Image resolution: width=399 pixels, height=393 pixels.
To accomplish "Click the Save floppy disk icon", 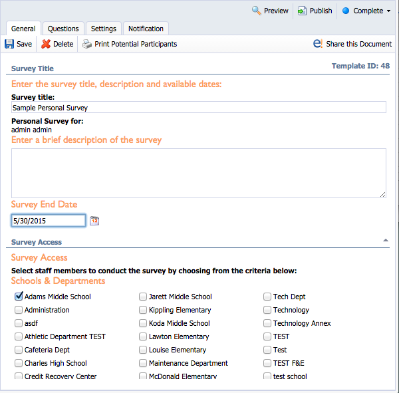I will tap(9, 44).
